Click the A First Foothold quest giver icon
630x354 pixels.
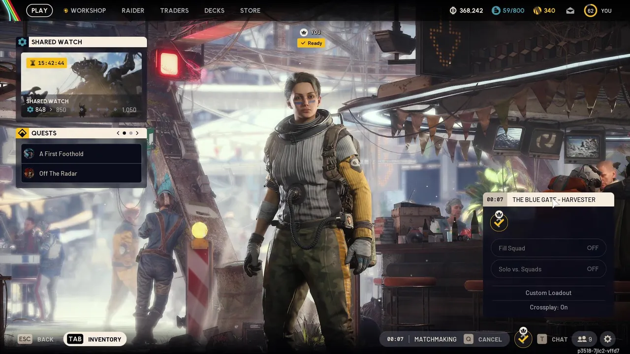[x=29, y=154]
